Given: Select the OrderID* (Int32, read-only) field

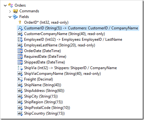Looking at the screenshot, I should [46, 22].
